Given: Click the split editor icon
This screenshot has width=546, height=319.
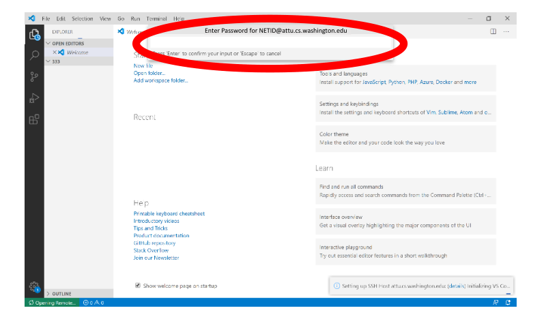Looking at the screenshot, I should [493, 31].
